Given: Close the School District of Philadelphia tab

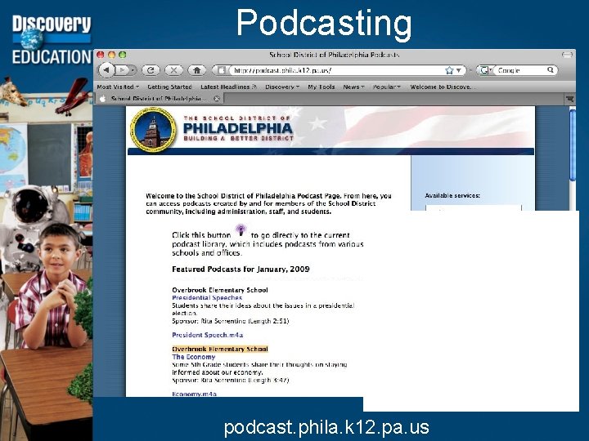Looking at the screenshot, I should point(217,99).
